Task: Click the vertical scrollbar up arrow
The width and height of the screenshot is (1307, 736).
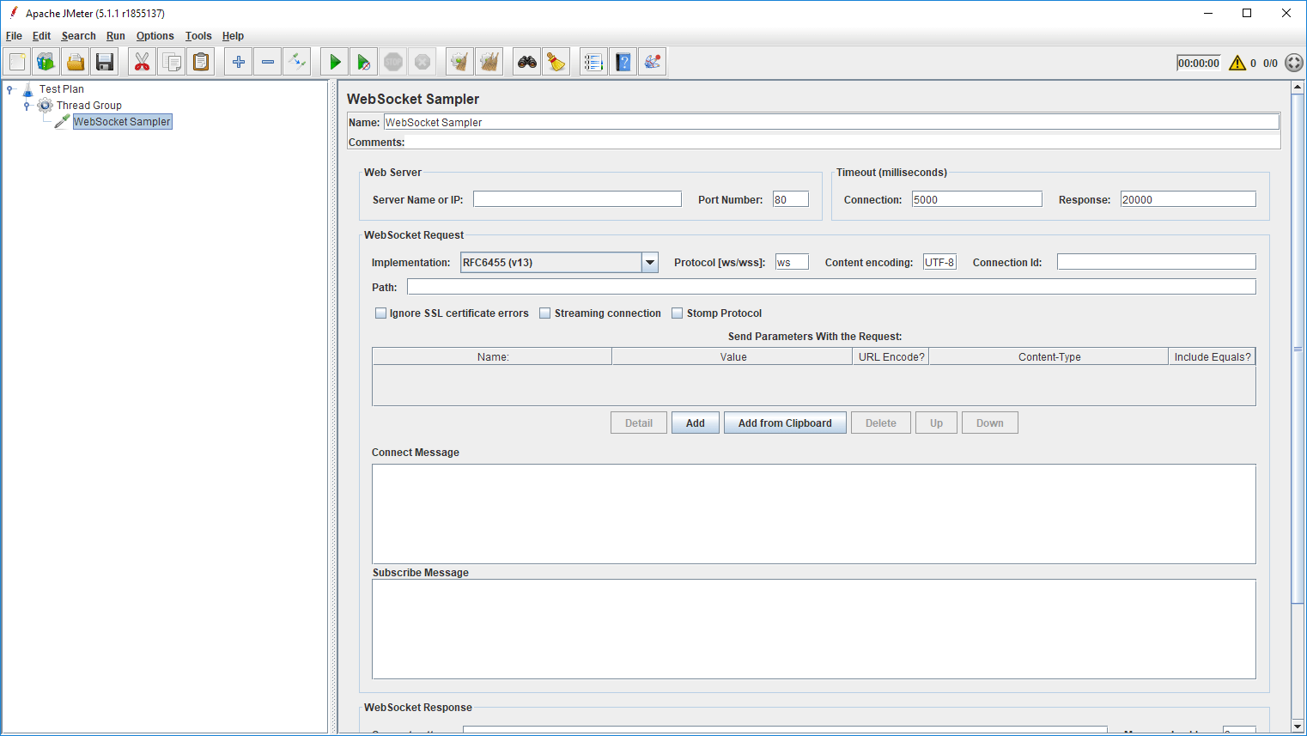Action: (1298, 88)
